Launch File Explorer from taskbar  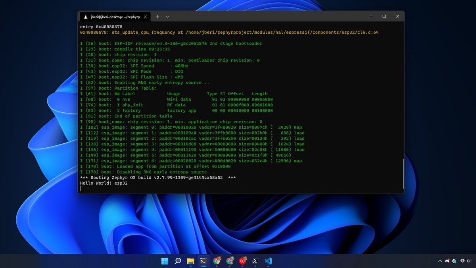coord(191,261)
